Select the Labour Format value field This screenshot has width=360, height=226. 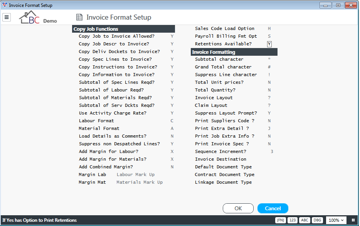[172, 121]
